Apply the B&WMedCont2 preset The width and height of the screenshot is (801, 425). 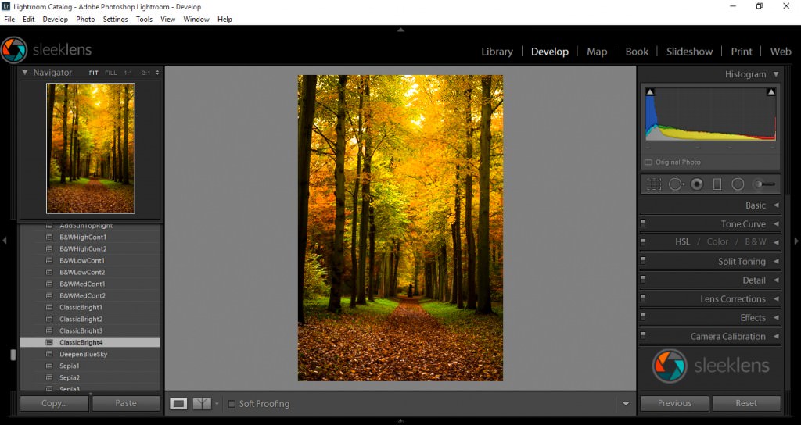pyautogui.click(x=82, y=295)
